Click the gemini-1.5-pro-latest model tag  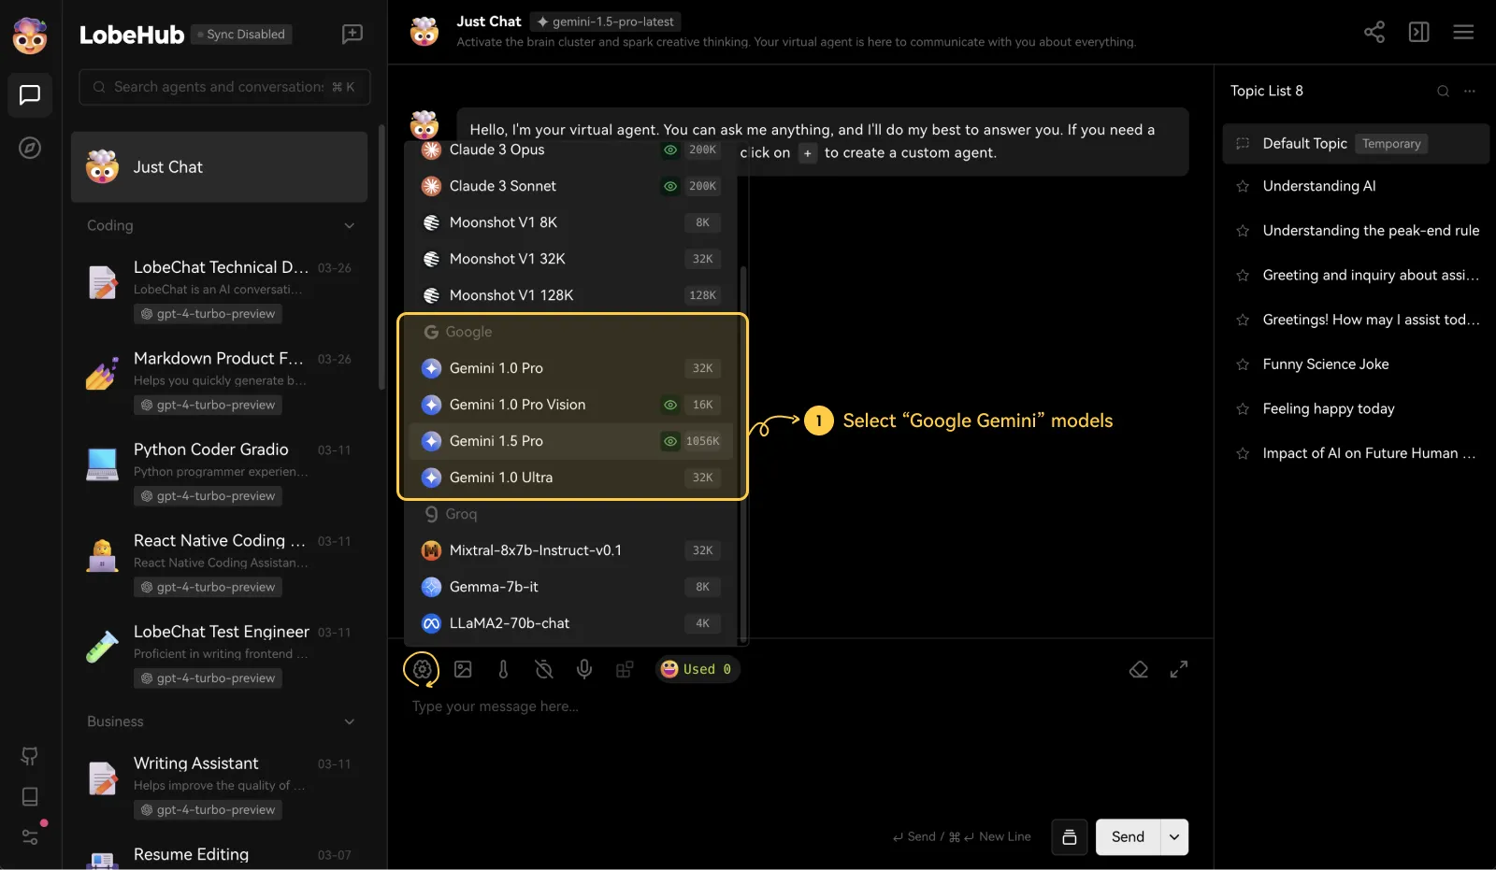[606, 21]
